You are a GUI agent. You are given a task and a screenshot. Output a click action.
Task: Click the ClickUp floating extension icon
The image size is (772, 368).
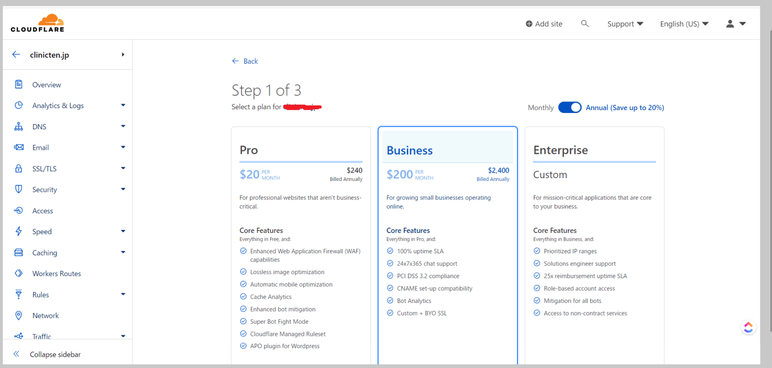click(x=748, y=328)
